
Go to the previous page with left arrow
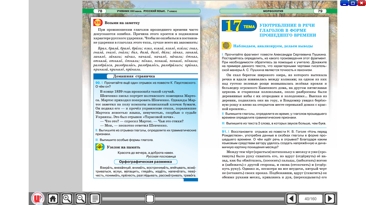(x=292, y=199)
